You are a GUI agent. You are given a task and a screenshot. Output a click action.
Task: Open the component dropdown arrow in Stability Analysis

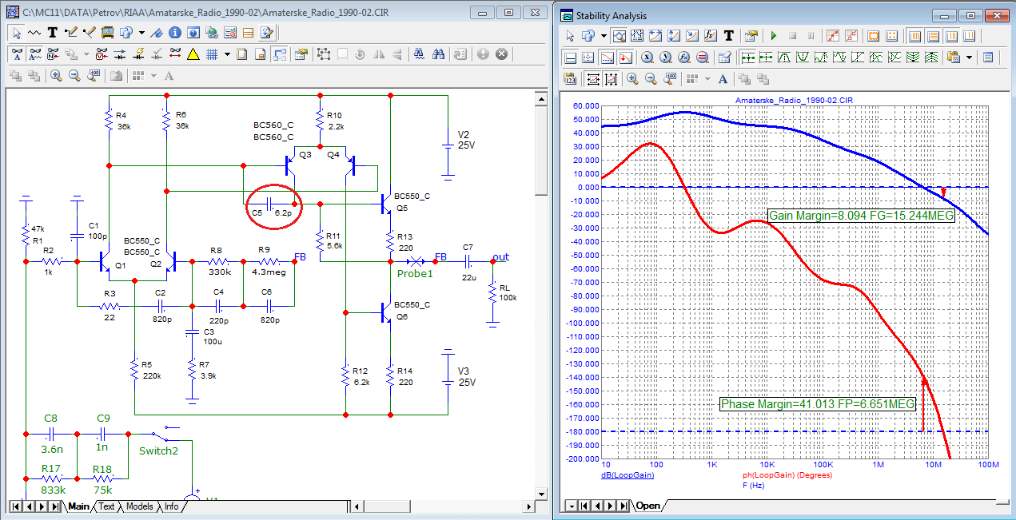click(x=604, y=36)
